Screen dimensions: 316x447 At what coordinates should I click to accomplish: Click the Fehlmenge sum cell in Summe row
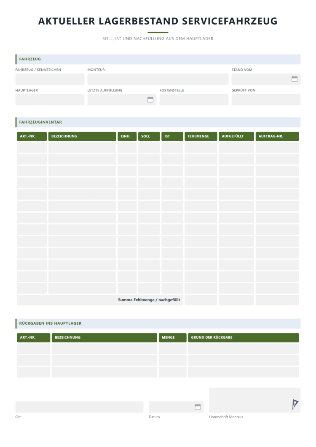coord(201,300)
